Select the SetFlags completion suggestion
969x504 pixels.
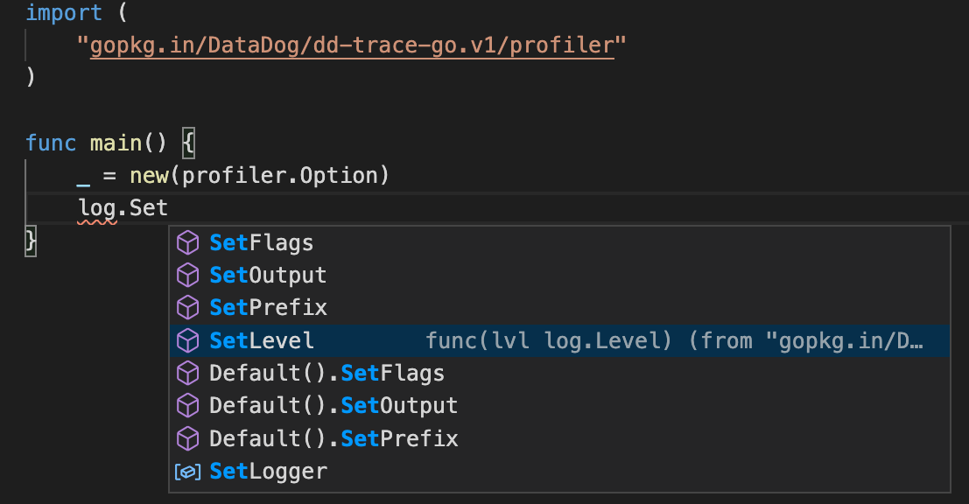[x=559, y=242]
